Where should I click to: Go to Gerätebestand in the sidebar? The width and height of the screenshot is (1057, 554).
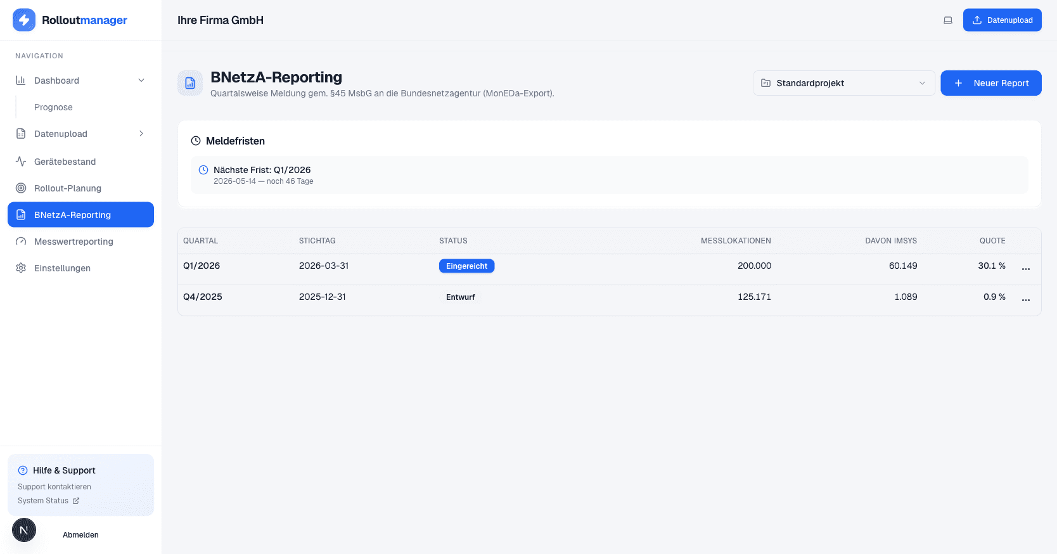[65, 162]
